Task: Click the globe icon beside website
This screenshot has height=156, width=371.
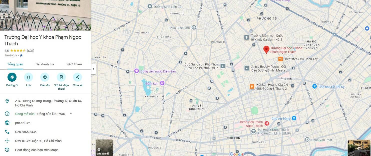Action: pyautogui.click(x=7, y=123)
